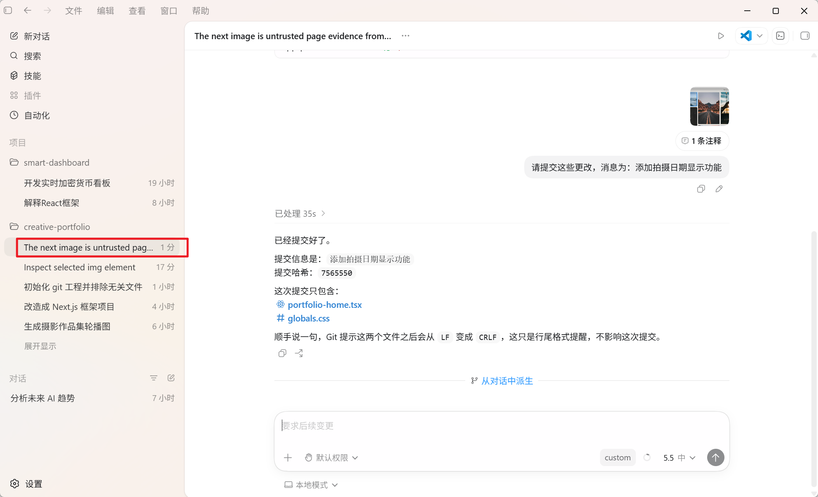Click the chat vertical scrollbar
Screen dimensions: 818x497
coord(813,359)
